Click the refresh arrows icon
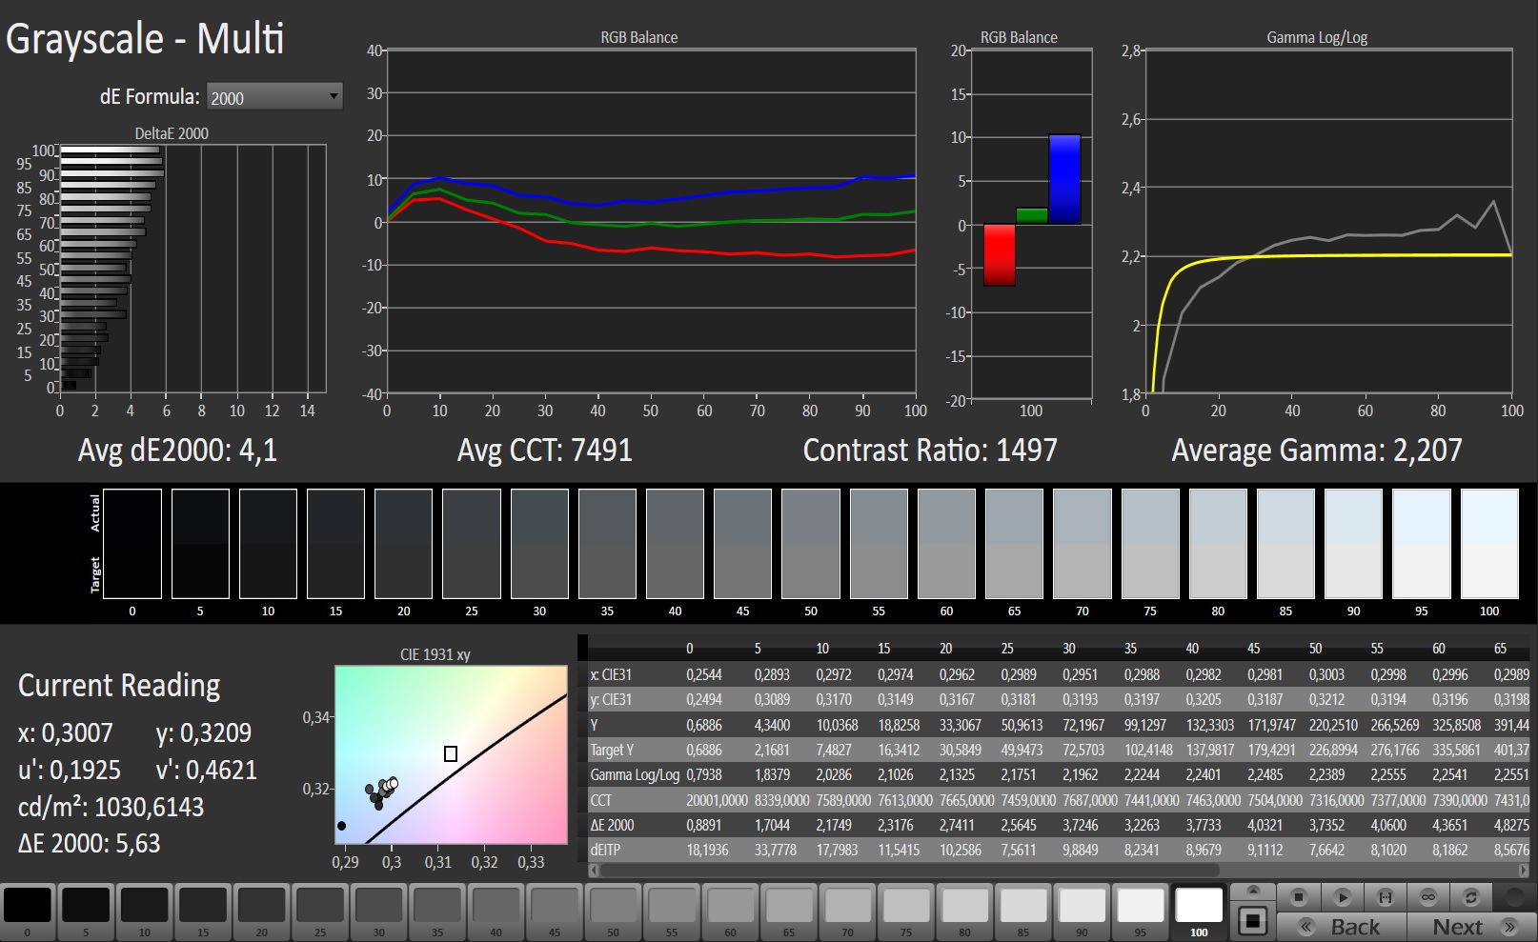The image size is (1538, 942). pos(1471,897)
